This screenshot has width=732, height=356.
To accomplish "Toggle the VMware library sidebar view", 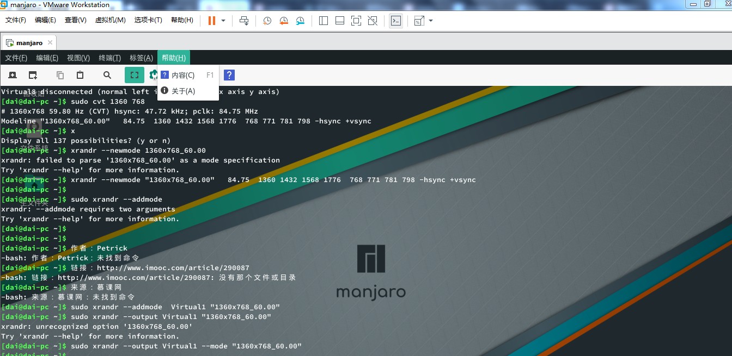I will coord(323,21).
